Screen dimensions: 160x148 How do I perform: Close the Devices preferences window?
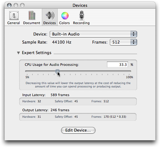pos(9,5)
